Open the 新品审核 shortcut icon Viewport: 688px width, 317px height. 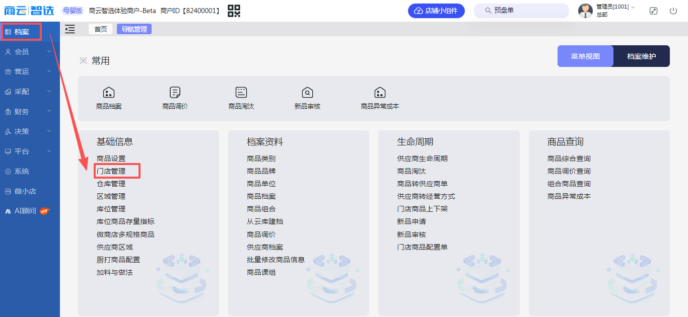click(307, 93)
